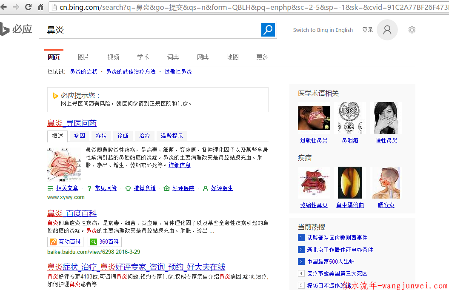Image resolution: width=449 pixels, height=290 pixels.
Task: Click the www.xywy.com green URL text
Action: pyautogui.click(x=66, y=197)
